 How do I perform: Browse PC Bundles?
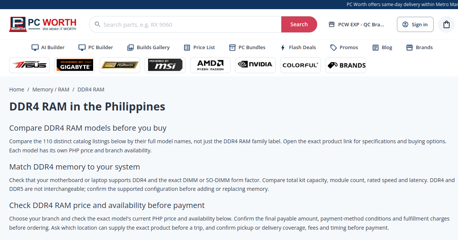point(247,48)
